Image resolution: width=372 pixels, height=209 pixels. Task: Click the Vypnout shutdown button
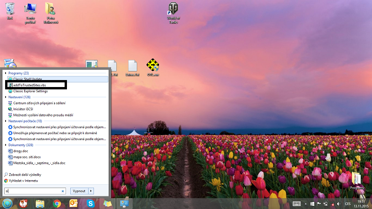tap(79, 191)
